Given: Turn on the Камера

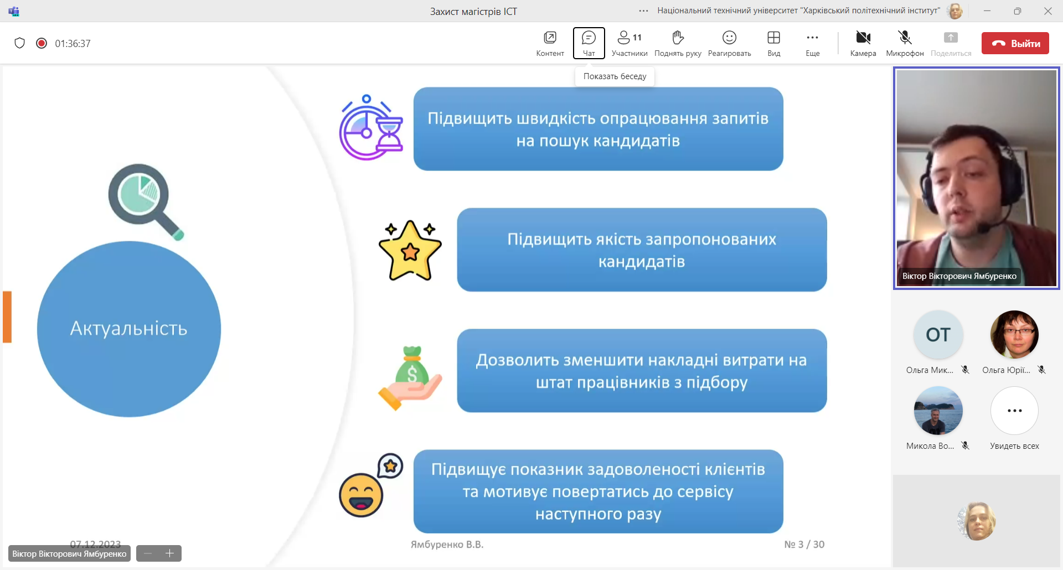Looking at the screenshot, I should click(863, 43).
